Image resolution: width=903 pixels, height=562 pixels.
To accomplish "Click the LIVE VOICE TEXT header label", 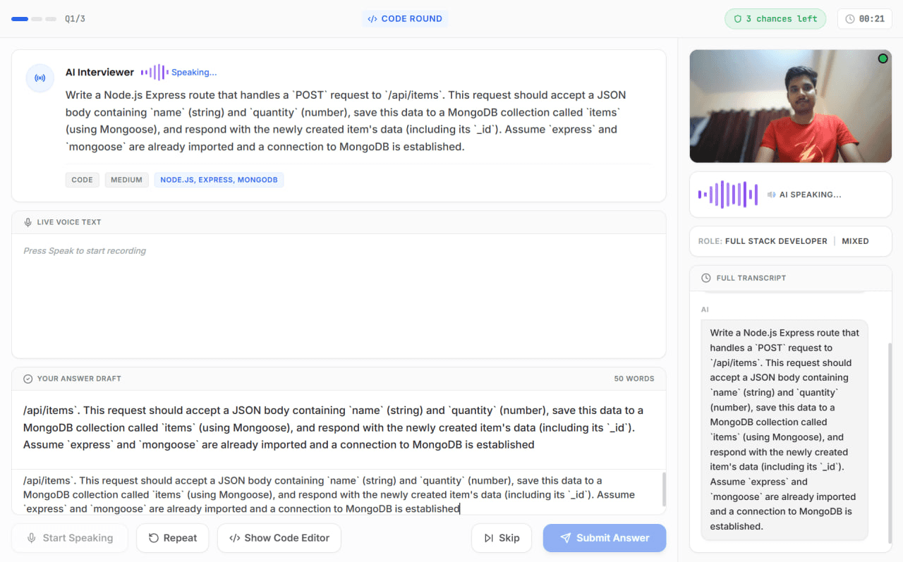I will point(69,222).
